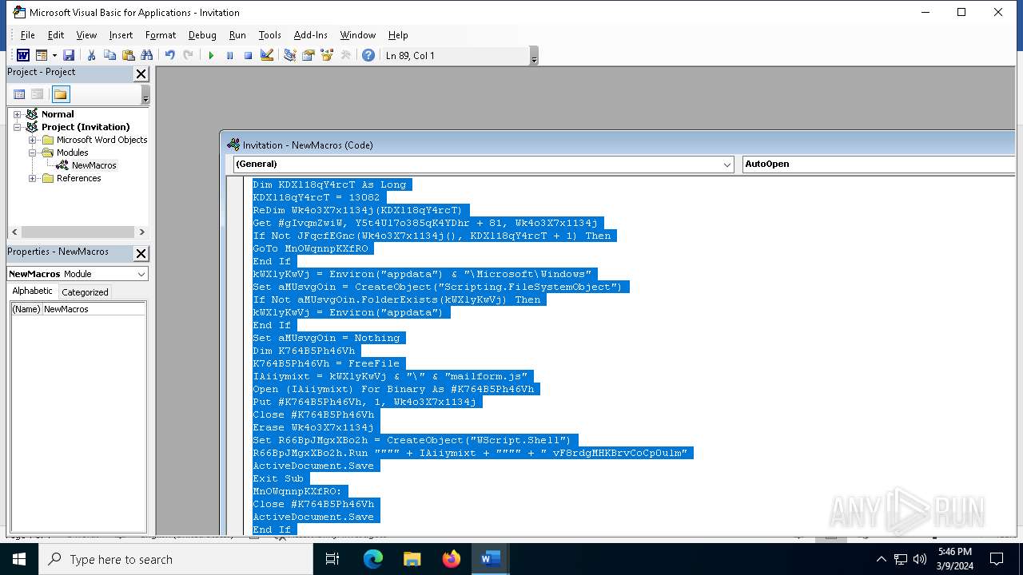The image size is (1023, 575).
Task: Open the Debug menu
Action: point(202,35)
